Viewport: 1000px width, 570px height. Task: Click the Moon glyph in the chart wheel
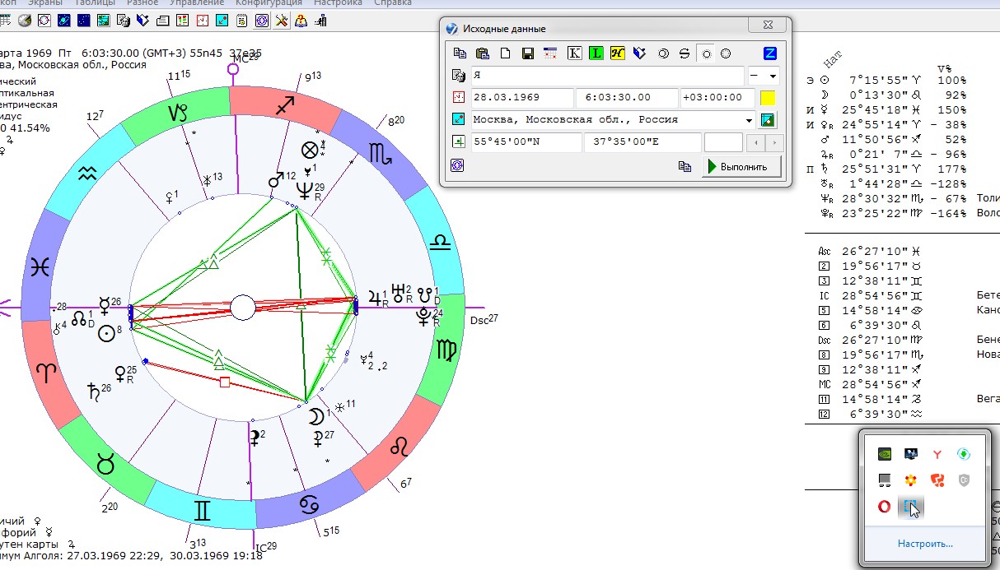pyautogui.click(x=315, y=416)
